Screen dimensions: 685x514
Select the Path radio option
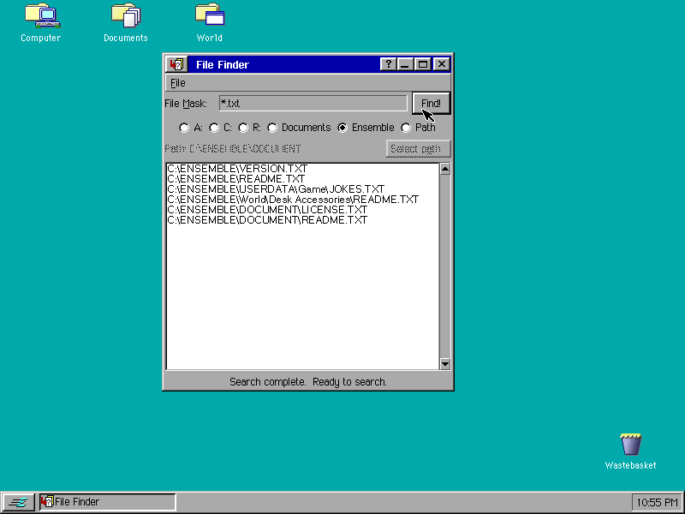click(419, 128)
